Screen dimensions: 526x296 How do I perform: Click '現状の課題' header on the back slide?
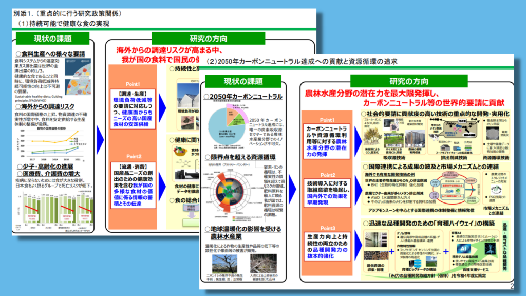pos(53,39)
